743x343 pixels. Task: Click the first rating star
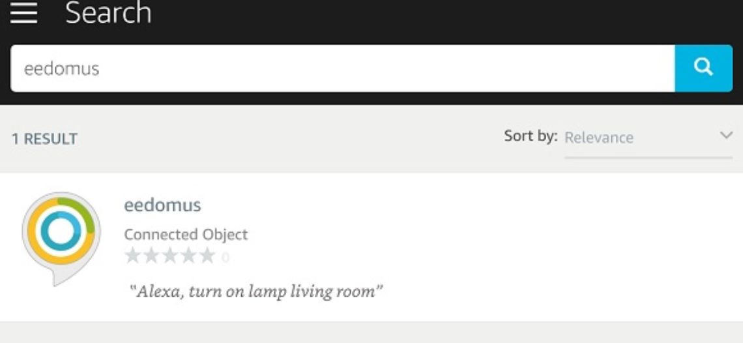pyautogui.click(x=133, y=256)
